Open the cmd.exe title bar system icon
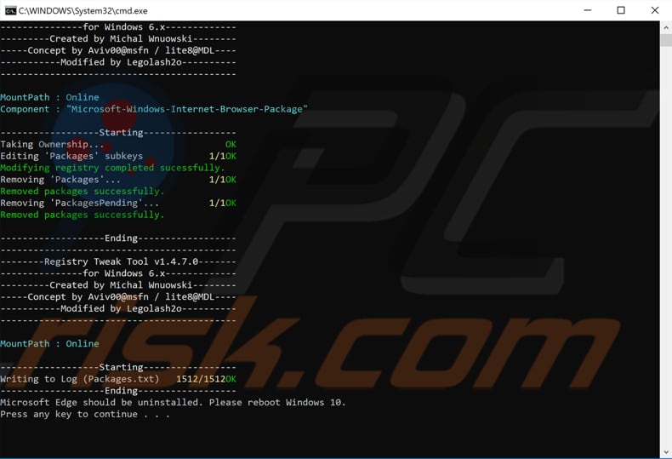This screenshot has width=672, height=459. point(10,11)
